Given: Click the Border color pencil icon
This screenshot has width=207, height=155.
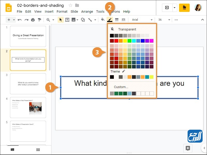Looking at the screenshot, I should pyautogui.click(x=110, y=20).
